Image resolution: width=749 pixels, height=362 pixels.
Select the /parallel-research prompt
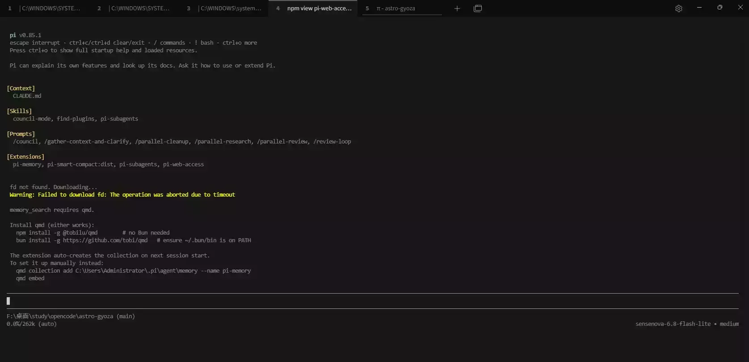pyautogui.click(x=223, y=142)
